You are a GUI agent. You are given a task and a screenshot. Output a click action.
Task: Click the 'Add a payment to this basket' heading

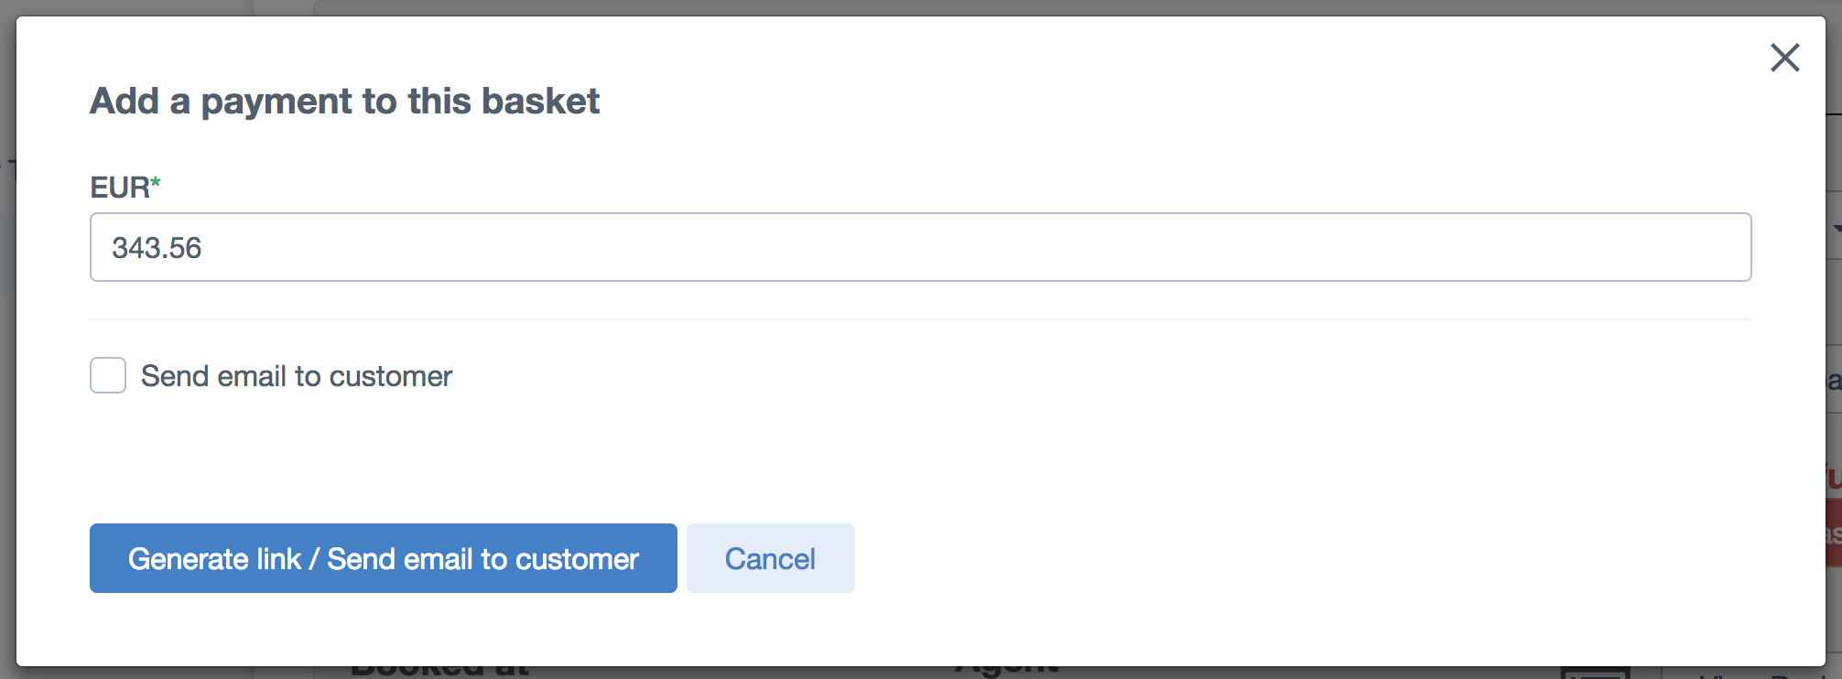344,101
